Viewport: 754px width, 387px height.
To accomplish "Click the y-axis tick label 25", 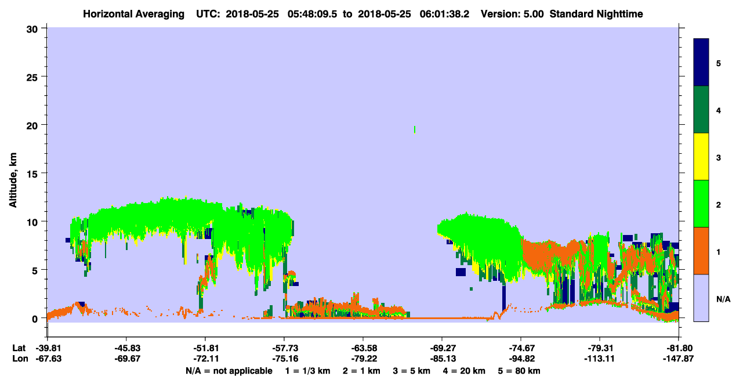I will (x=33, y=77).
